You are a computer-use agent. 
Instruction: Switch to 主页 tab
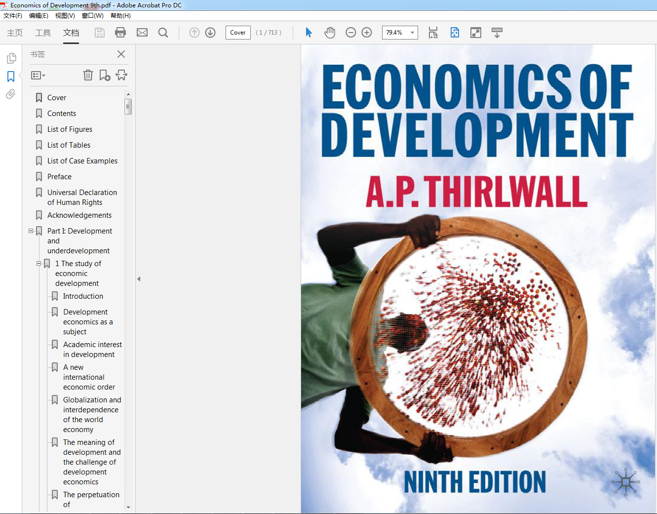tap(15, 33)
